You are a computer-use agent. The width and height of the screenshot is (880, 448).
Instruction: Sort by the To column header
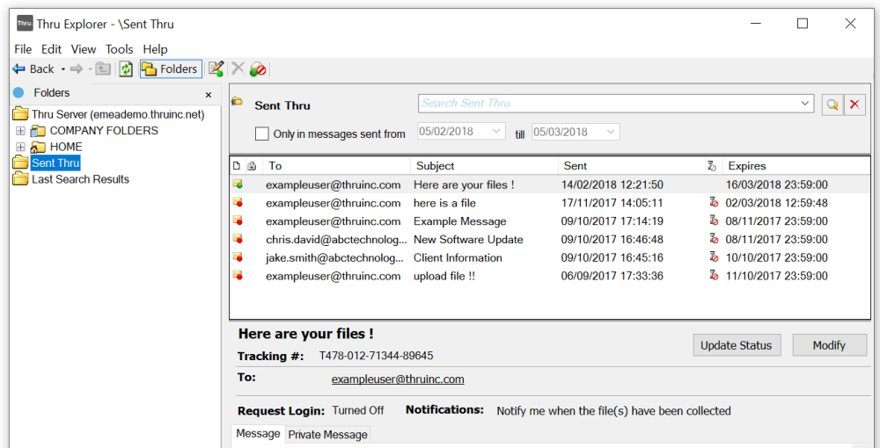tap(337, 166)
